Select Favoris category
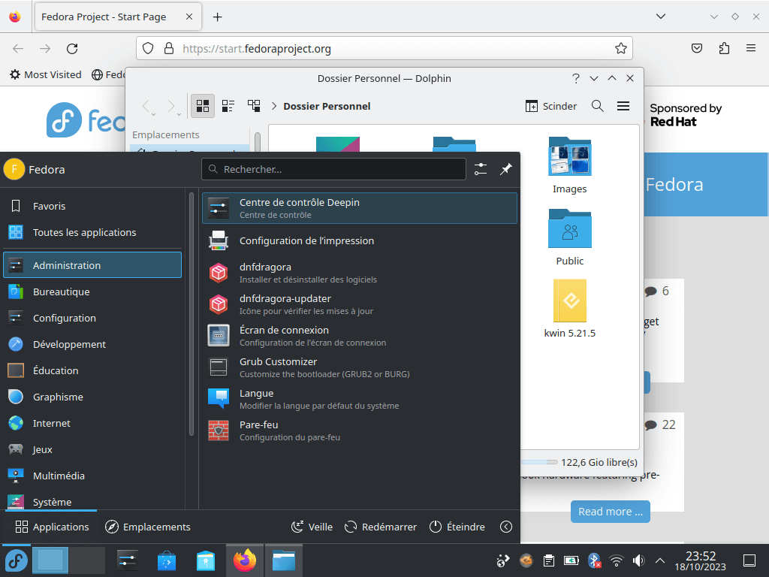The width and height of the screenshot is (769, 577). pos(92,206)
